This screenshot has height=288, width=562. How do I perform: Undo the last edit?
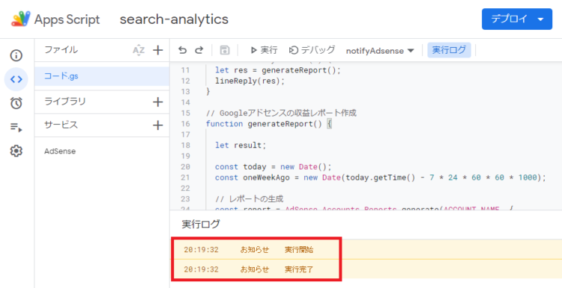[x=182, y=50]
